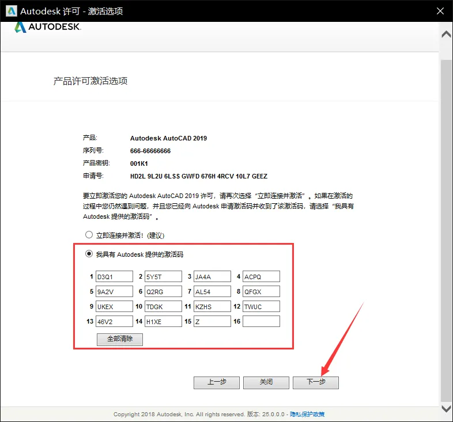Click the 产品密钥 label

(x=96, y=164)
